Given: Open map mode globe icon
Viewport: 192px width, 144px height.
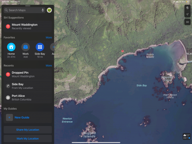Looking at the screenshot, I should coord(187,8).
